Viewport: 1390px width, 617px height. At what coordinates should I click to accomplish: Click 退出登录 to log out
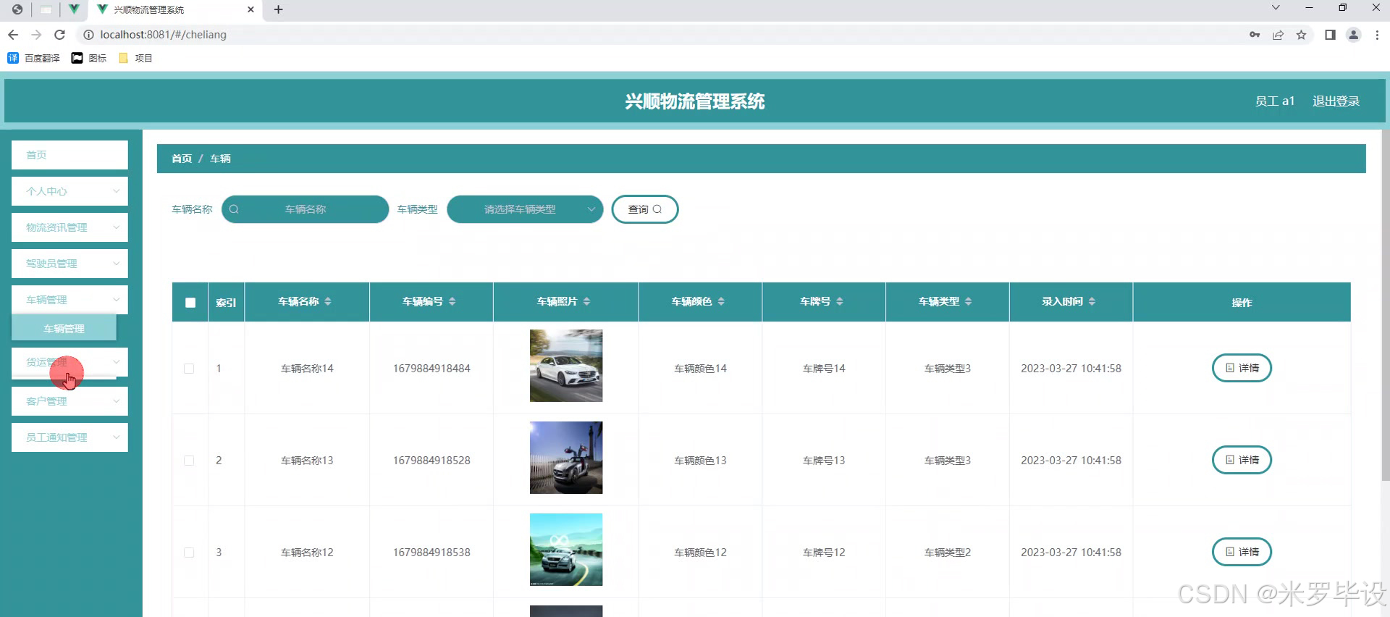tap(1336, 101)
